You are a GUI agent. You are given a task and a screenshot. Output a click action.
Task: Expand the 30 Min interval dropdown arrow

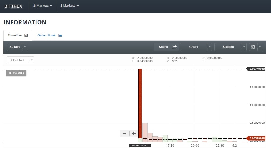point(25,47)
